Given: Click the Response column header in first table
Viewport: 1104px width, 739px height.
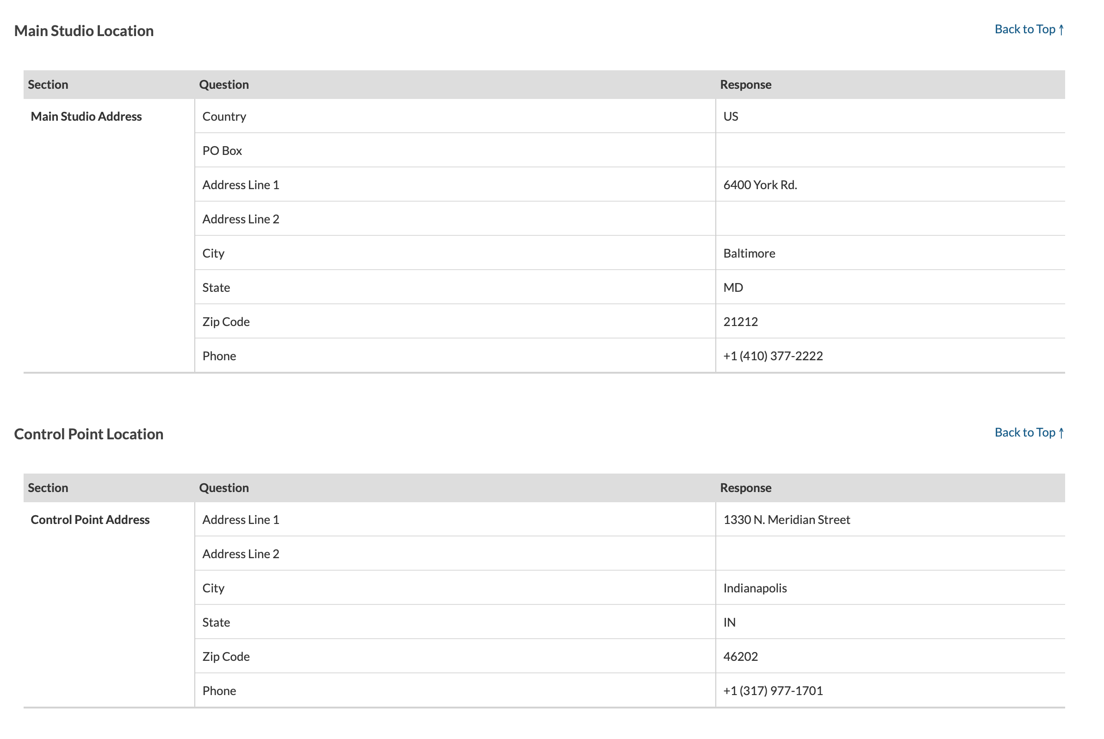Looking at the screenshot, I should click(x=745, y=84).
